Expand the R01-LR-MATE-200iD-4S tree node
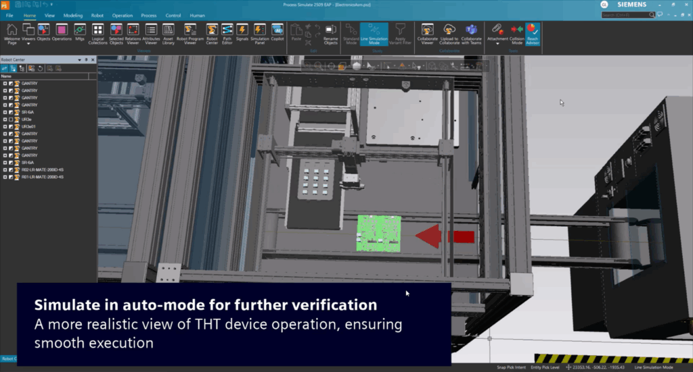 click(x=5, y=177)
